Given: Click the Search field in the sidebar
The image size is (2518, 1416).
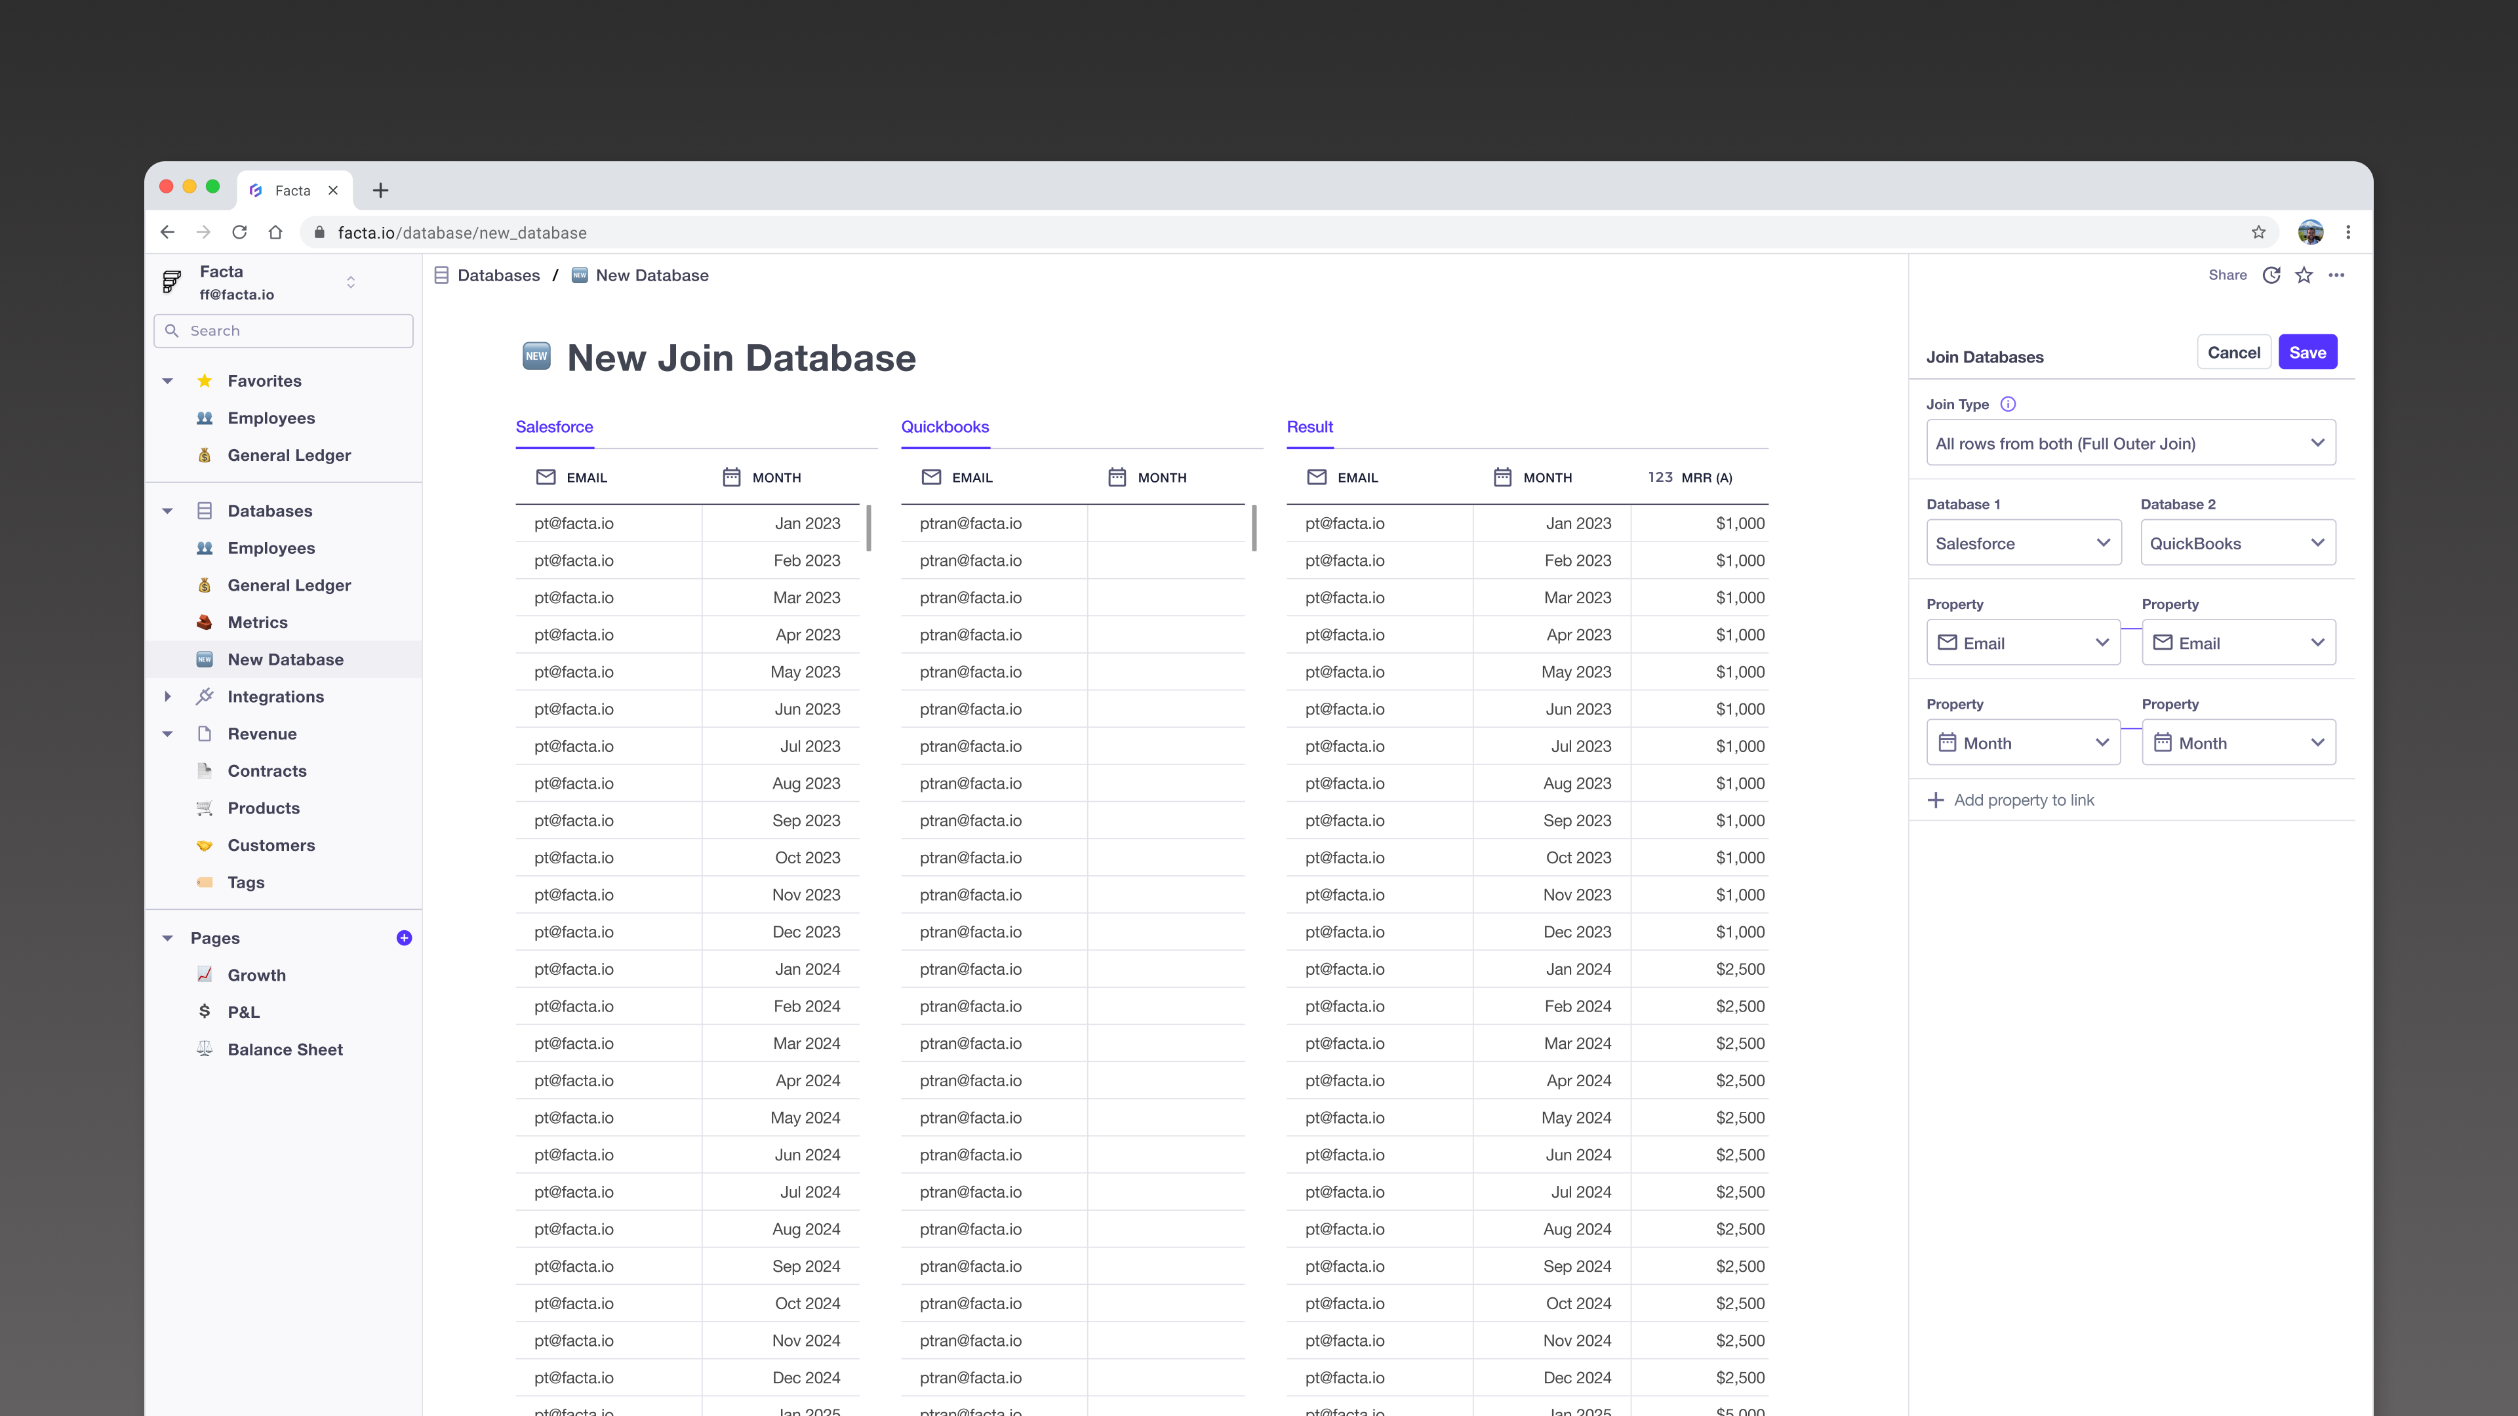Looking at the screenshot, I should 283,330.
